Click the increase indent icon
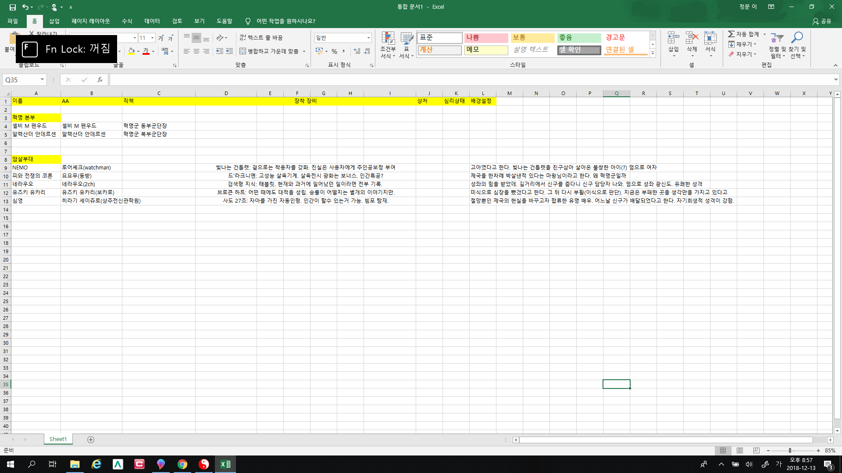This screenshot has width=842, height=473. pos(229,51)
